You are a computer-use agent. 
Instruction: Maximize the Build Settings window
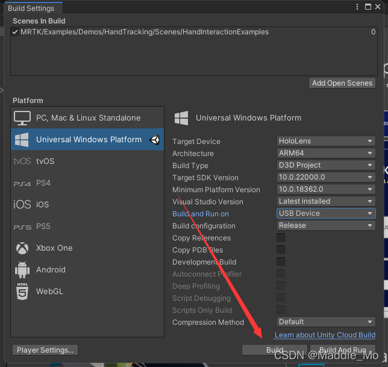point(368,7)
